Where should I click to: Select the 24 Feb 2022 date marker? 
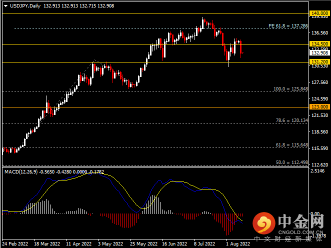click(15, 244)
